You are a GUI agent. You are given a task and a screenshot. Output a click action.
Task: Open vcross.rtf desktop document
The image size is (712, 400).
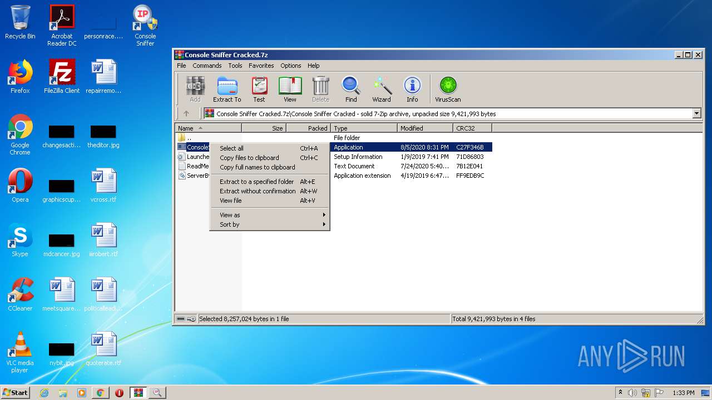pos(103,186)
